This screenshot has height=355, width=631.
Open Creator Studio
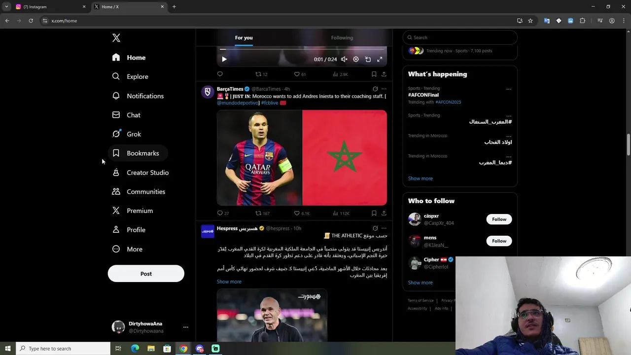point(140,173)
